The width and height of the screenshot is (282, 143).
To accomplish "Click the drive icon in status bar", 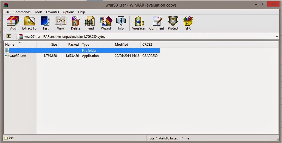I will (6, 138).
